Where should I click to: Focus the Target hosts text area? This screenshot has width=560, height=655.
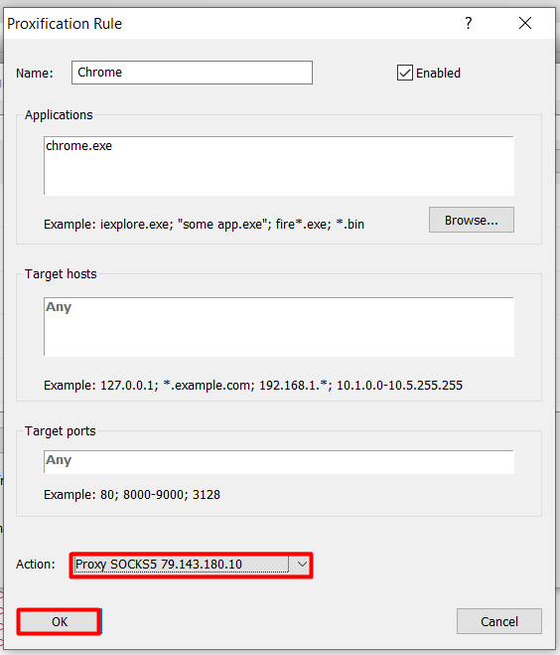click(x=279, y=327)
